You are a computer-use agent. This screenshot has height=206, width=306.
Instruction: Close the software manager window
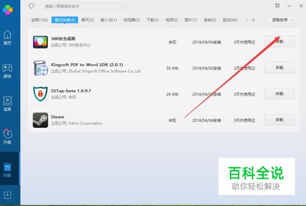[x=301, y=6]
